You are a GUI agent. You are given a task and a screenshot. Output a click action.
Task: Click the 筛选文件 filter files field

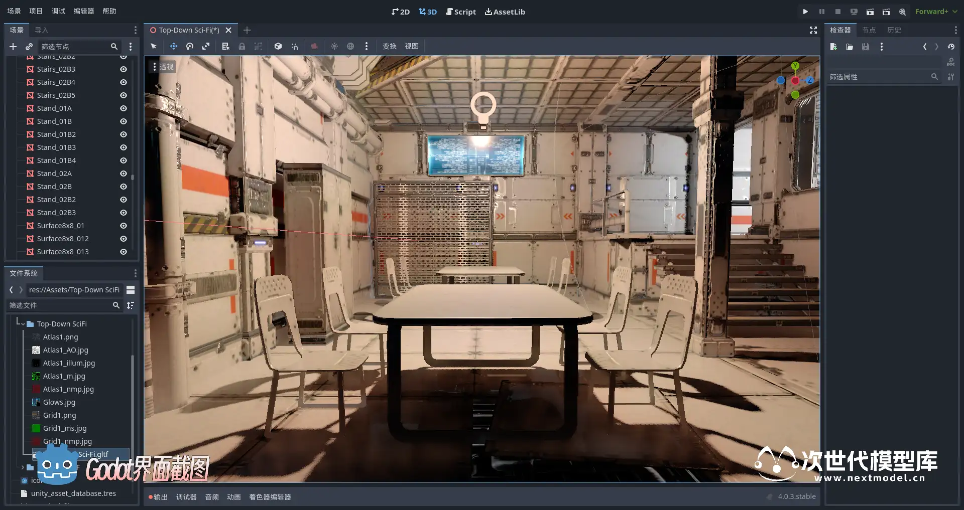point(59,305)
